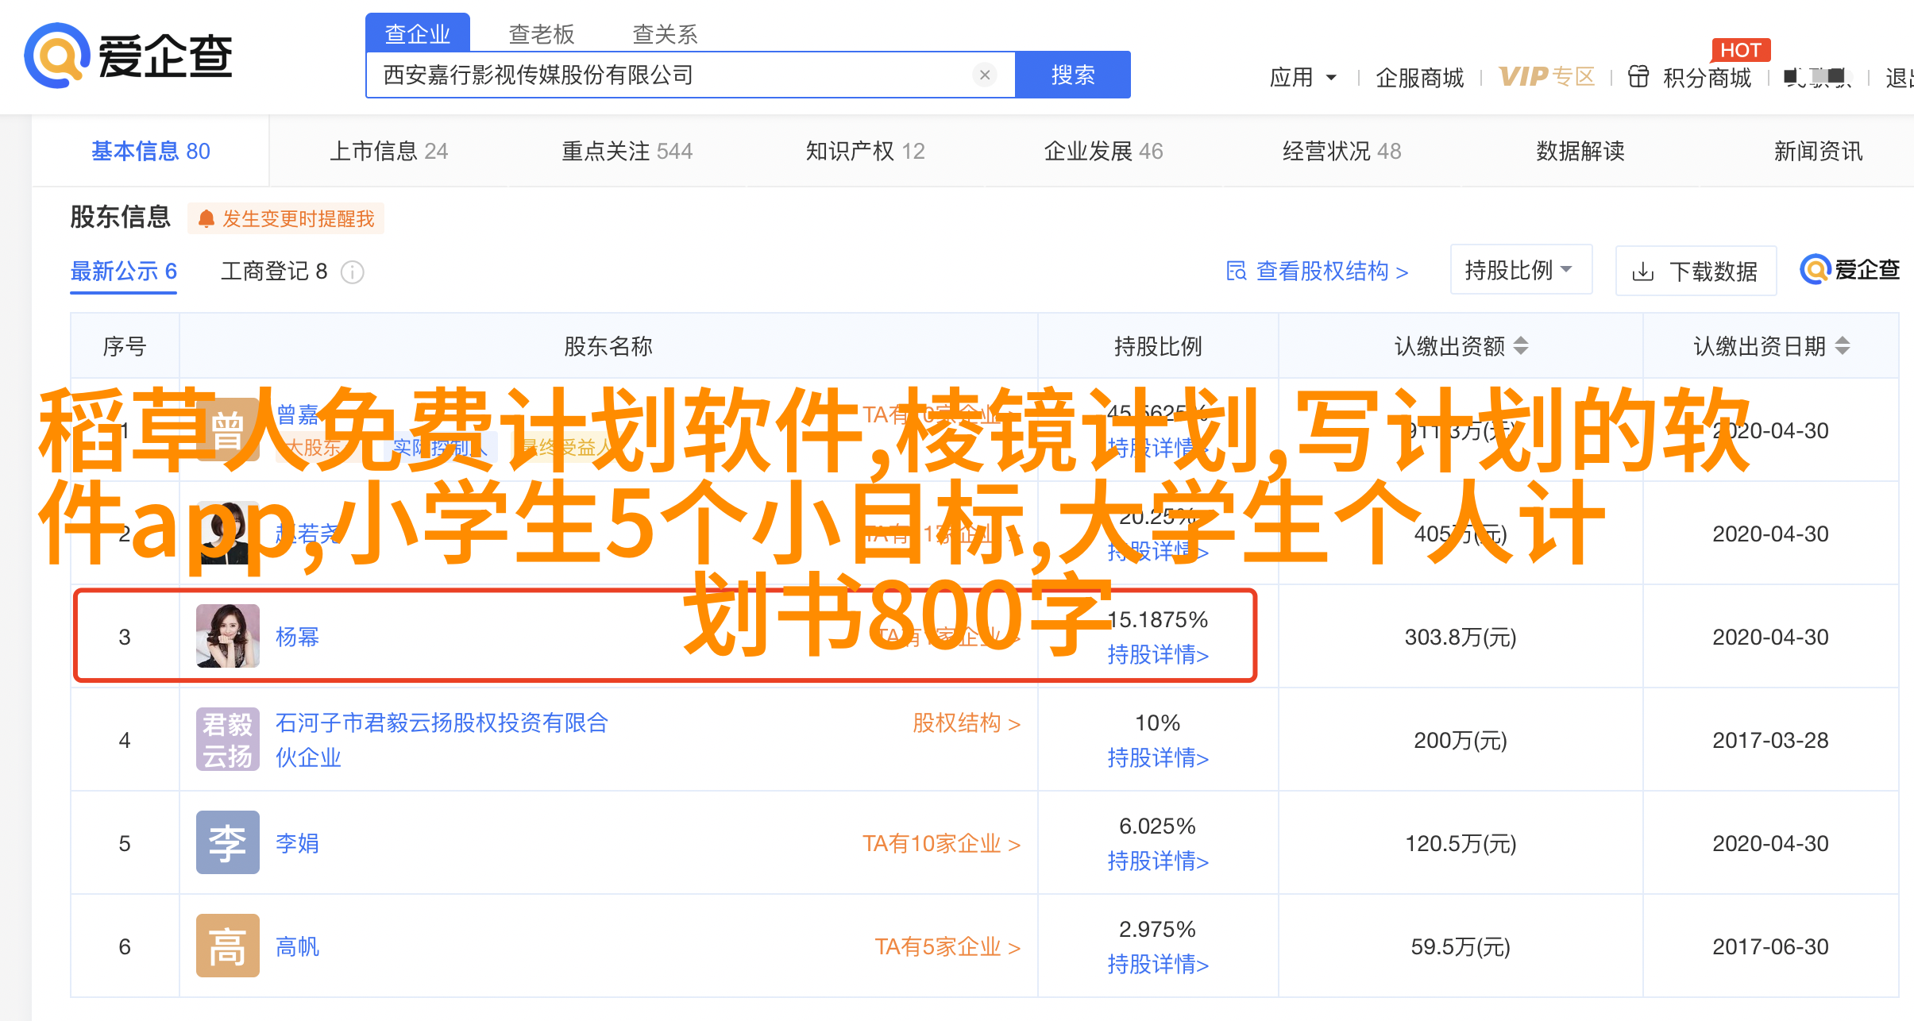Image resolution: width=1914 pixels, height=1021 pixels.
Task: Click the 李 avatar icon for 李娟
Action: (228, 842)
